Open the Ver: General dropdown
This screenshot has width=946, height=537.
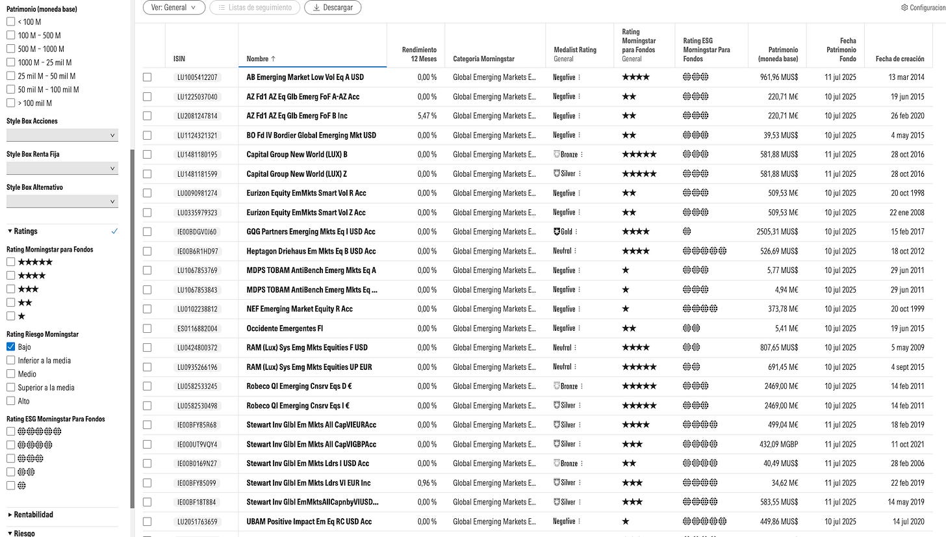(174, 8)
